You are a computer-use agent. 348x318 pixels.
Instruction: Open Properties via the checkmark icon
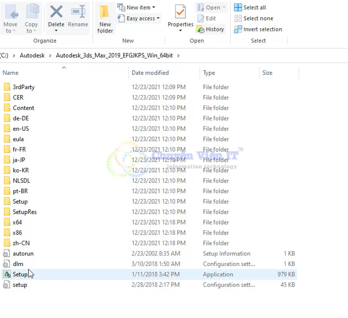180,12
